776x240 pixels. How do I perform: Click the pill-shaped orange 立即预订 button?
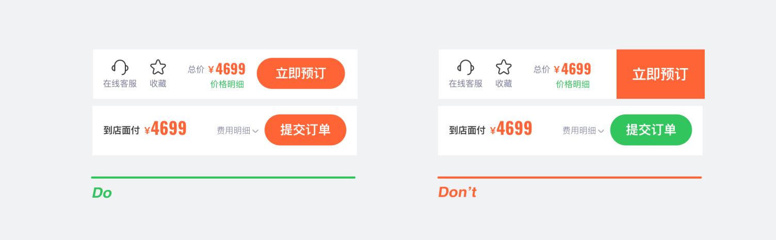[301, 73]
